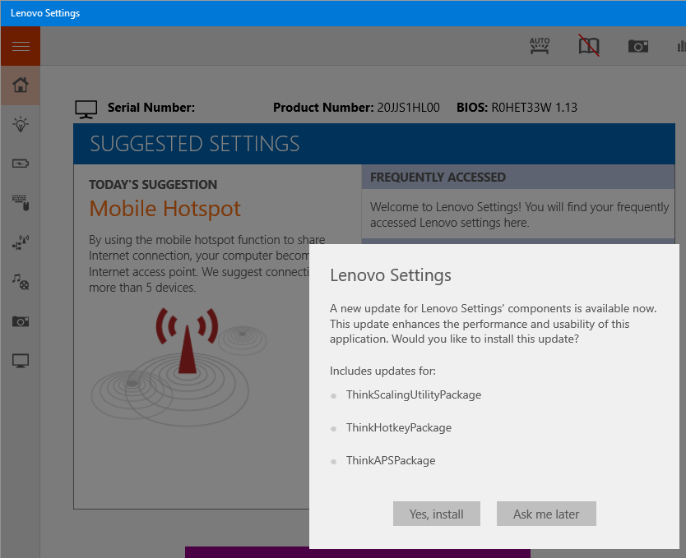Viewport: 686px width, 558px height.
Task: Open the network hotspot settings in sidebar
Action: 21,242
